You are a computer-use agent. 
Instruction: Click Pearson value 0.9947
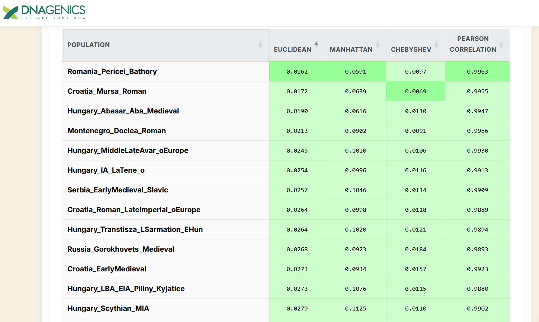(x=478, y=111)
